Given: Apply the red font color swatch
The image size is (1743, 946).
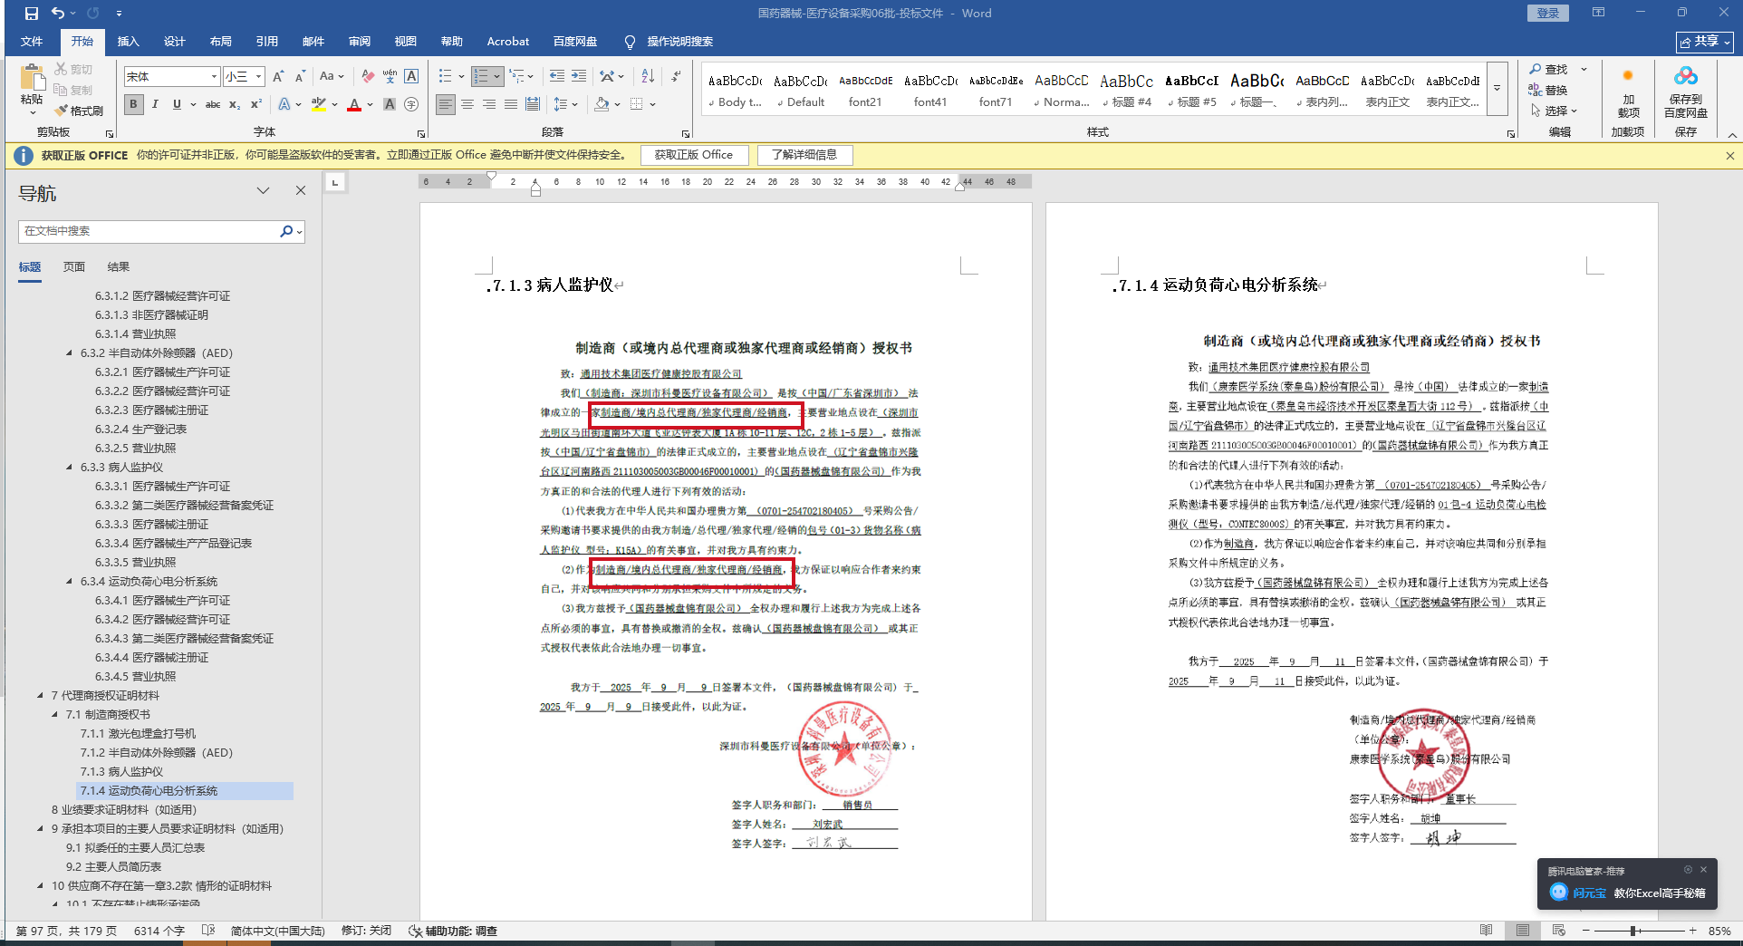Looking at the screenshot, I should [354, 104].
